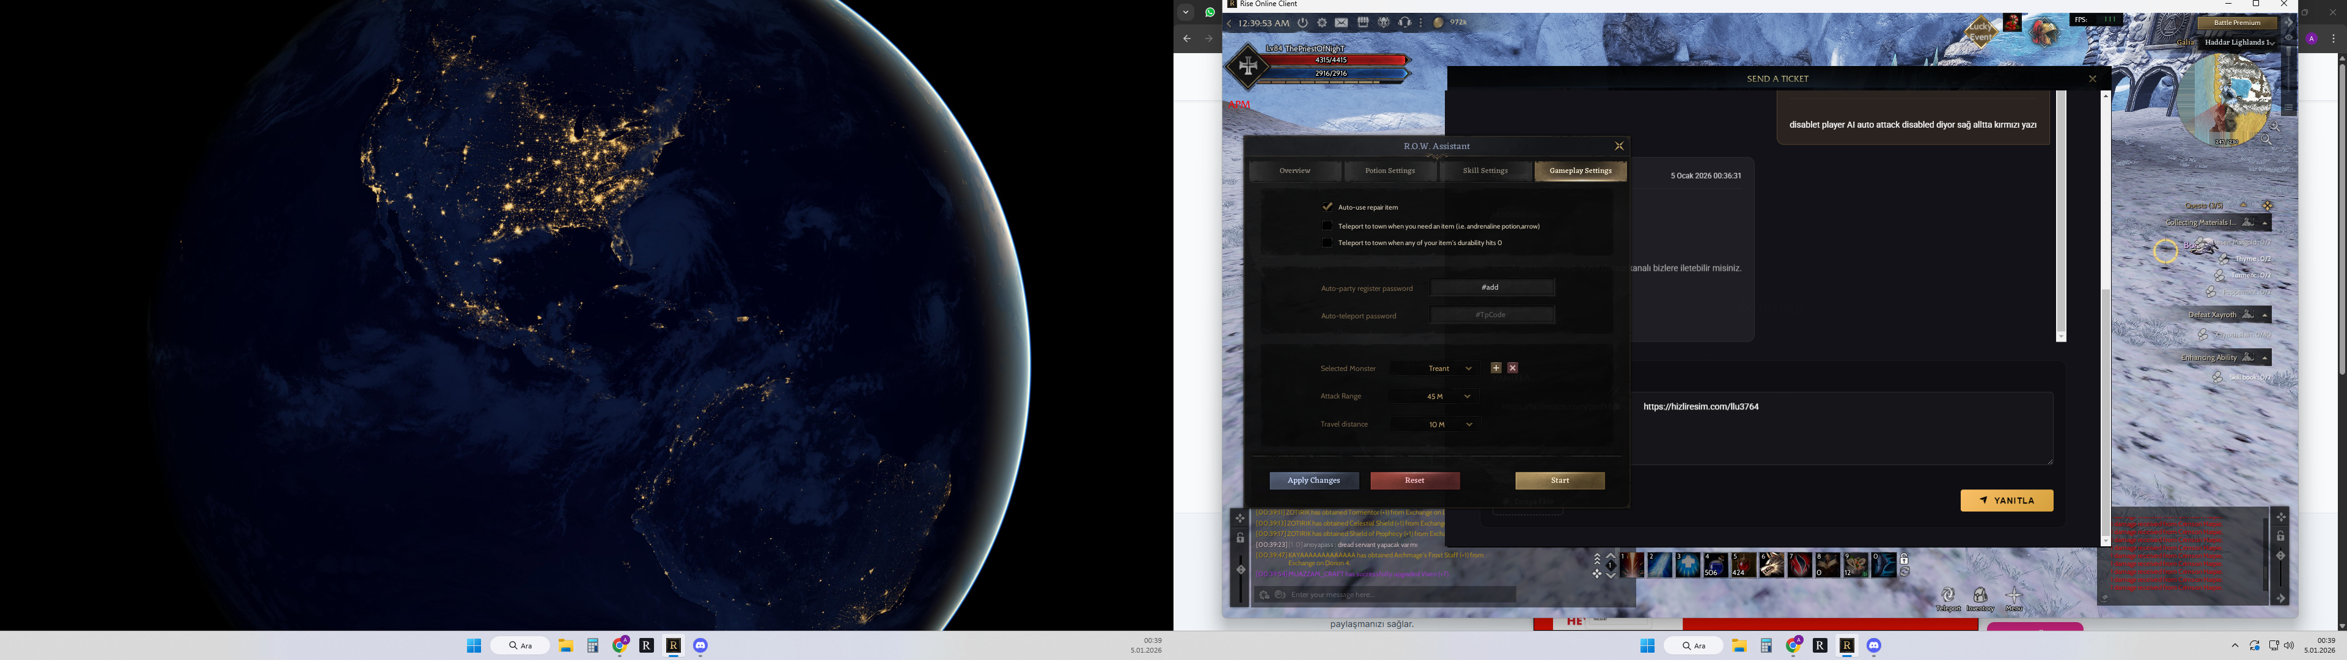The image size is (2347, 660).
Task: Click the Reset button
Action: (1415, 480)
